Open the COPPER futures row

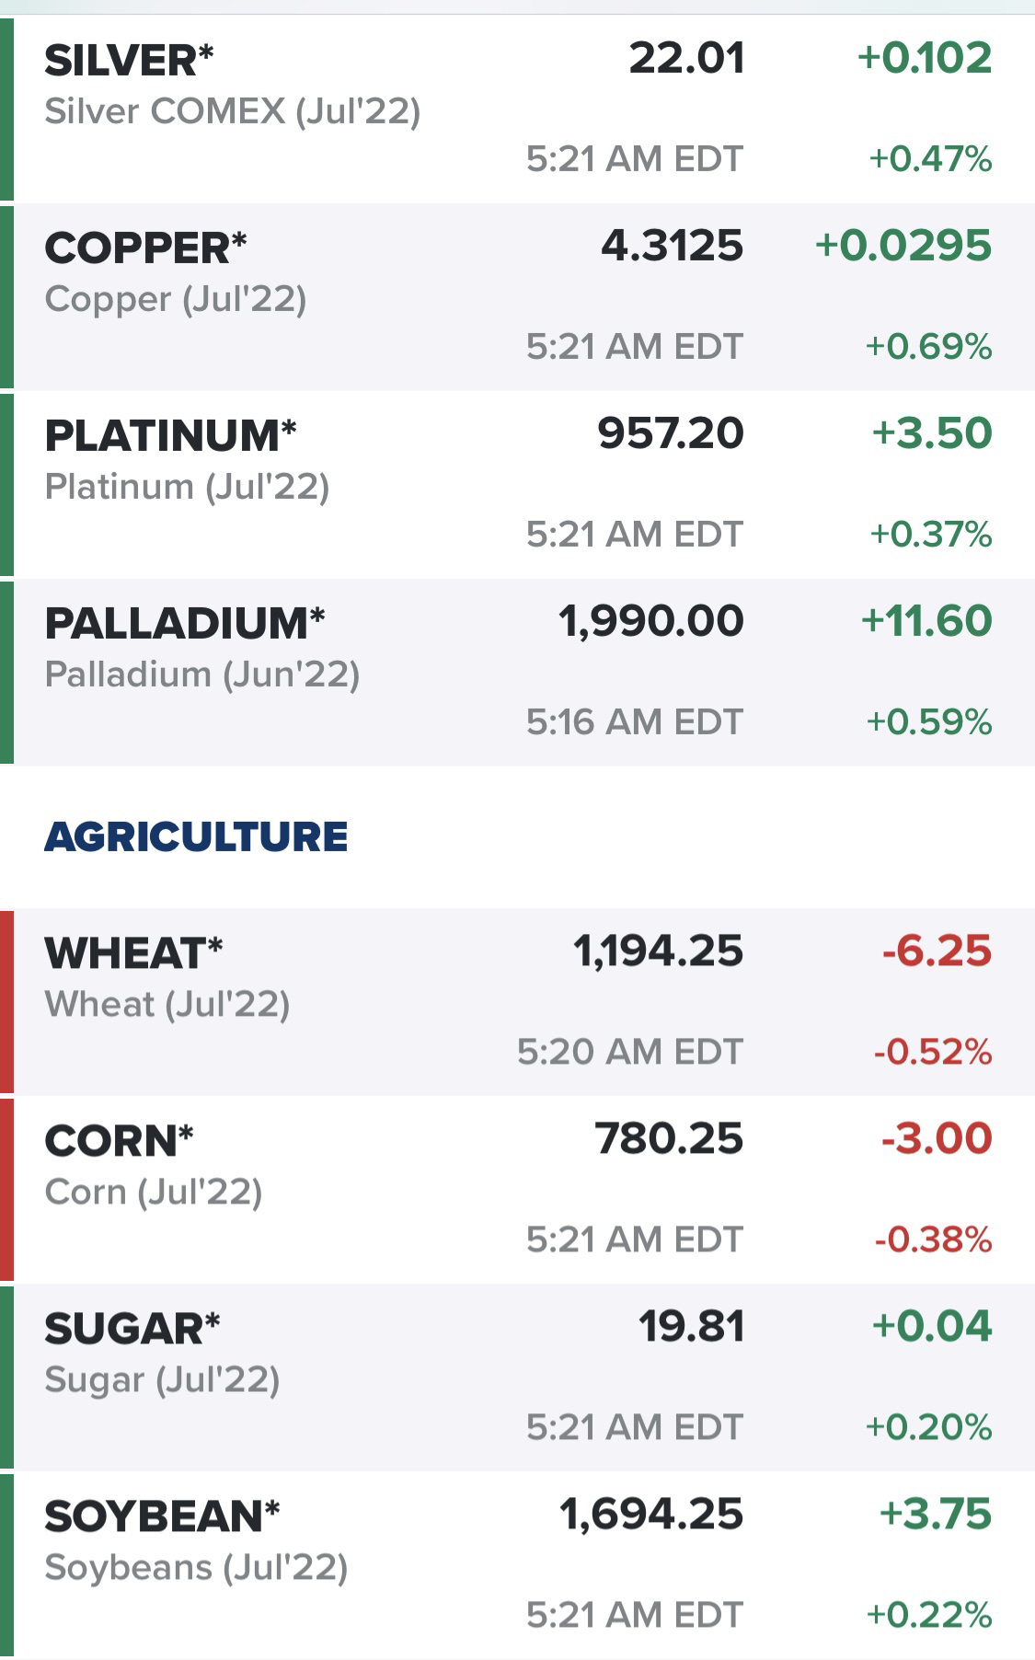coord(517,296)
